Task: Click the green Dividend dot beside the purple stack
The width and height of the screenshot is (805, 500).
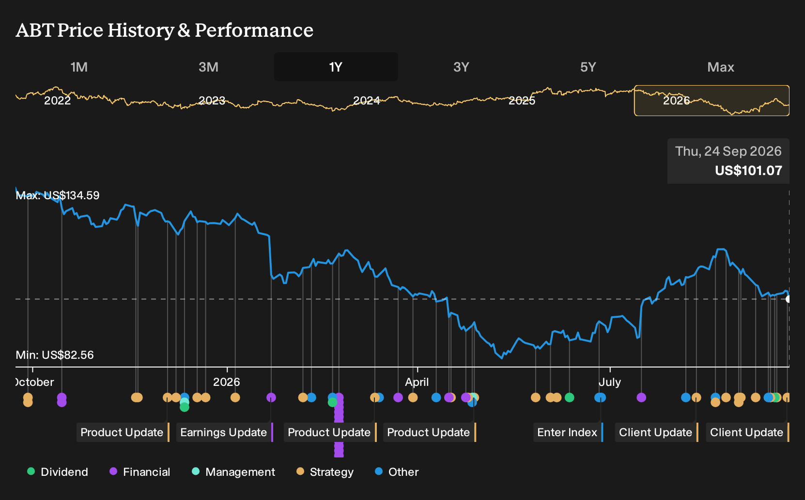Action: pyautogui.click(x=332, y=402)
